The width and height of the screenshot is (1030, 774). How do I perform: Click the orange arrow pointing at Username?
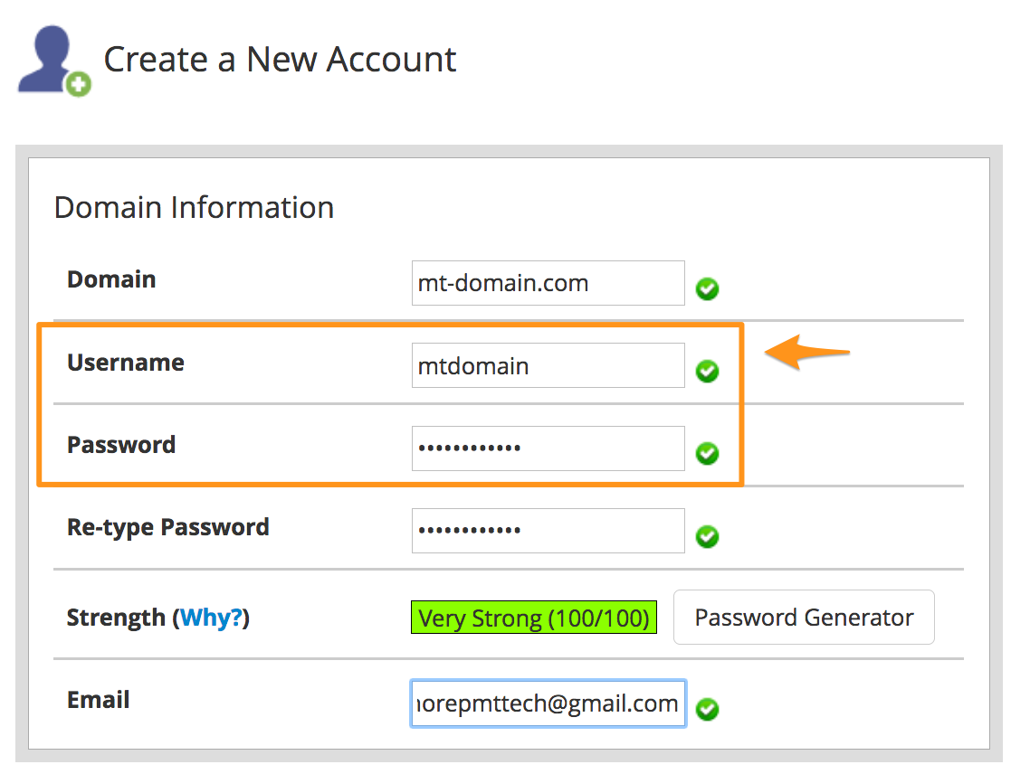[x=807, y=353]
